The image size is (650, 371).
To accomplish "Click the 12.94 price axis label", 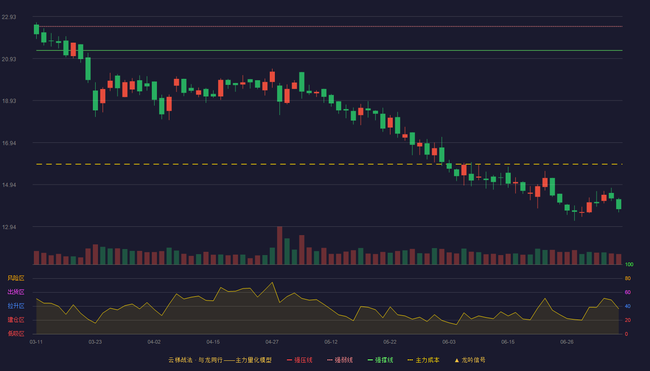I will click(x=9, y=227).
